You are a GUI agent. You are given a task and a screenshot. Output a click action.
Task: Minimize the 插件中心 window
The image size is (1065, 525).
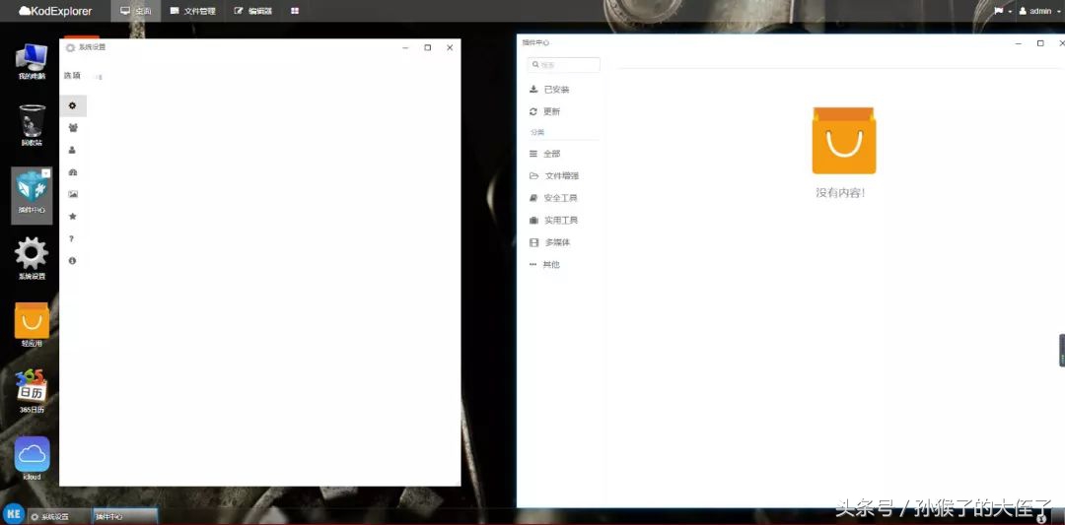click(x=1018, y=43)
